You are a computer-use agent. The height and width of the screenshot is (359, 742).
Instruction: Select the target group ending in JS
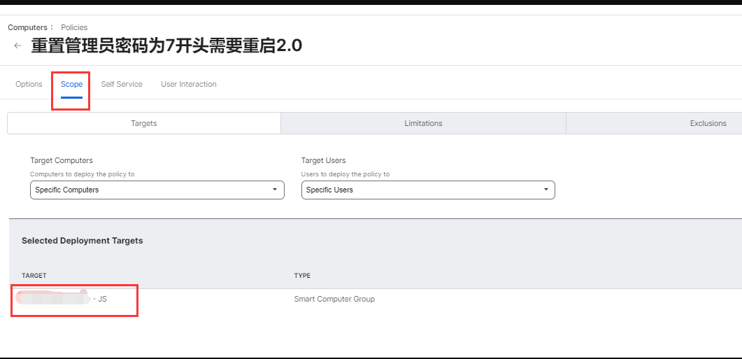63,299
